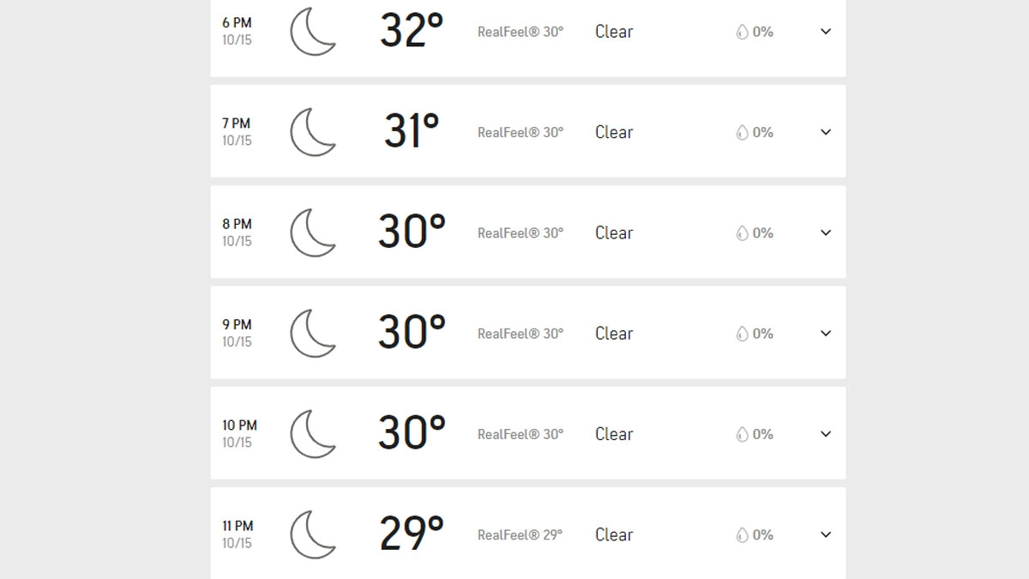Image resolution: width=1029 pixels, height=579 pixels.
Task: Click the 8 PM time label
Action: [x=237, y=224]
